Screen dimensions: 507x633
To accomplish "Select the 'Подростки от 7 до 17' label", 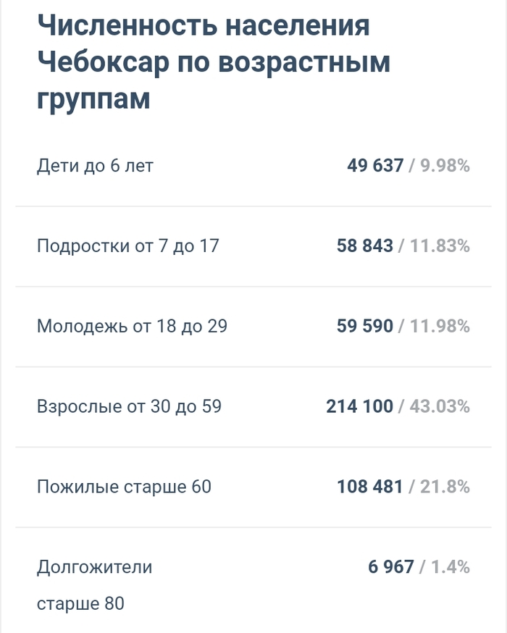I will coord(127,246).
